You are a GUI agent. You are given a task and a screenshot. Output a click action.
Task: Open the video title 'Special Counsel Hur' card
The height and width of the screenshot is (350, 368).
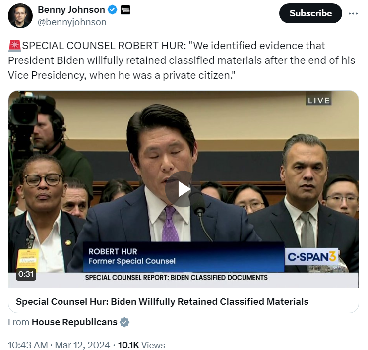162,302
